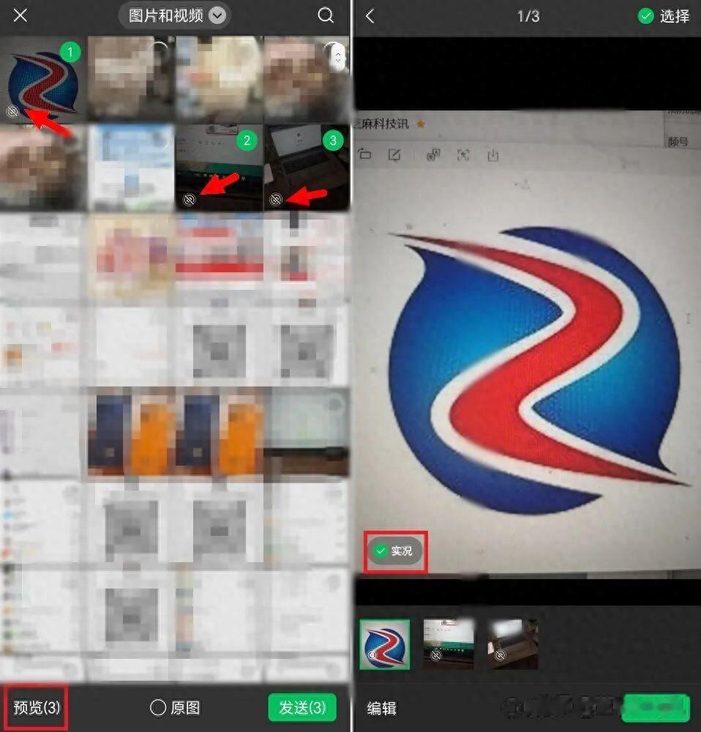Deselect photo with green badge 2

click(247, 141)
